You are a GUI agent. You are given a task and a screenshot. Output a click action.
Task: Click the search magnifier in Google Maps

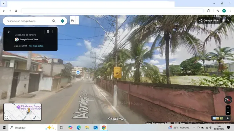[54, 21]
